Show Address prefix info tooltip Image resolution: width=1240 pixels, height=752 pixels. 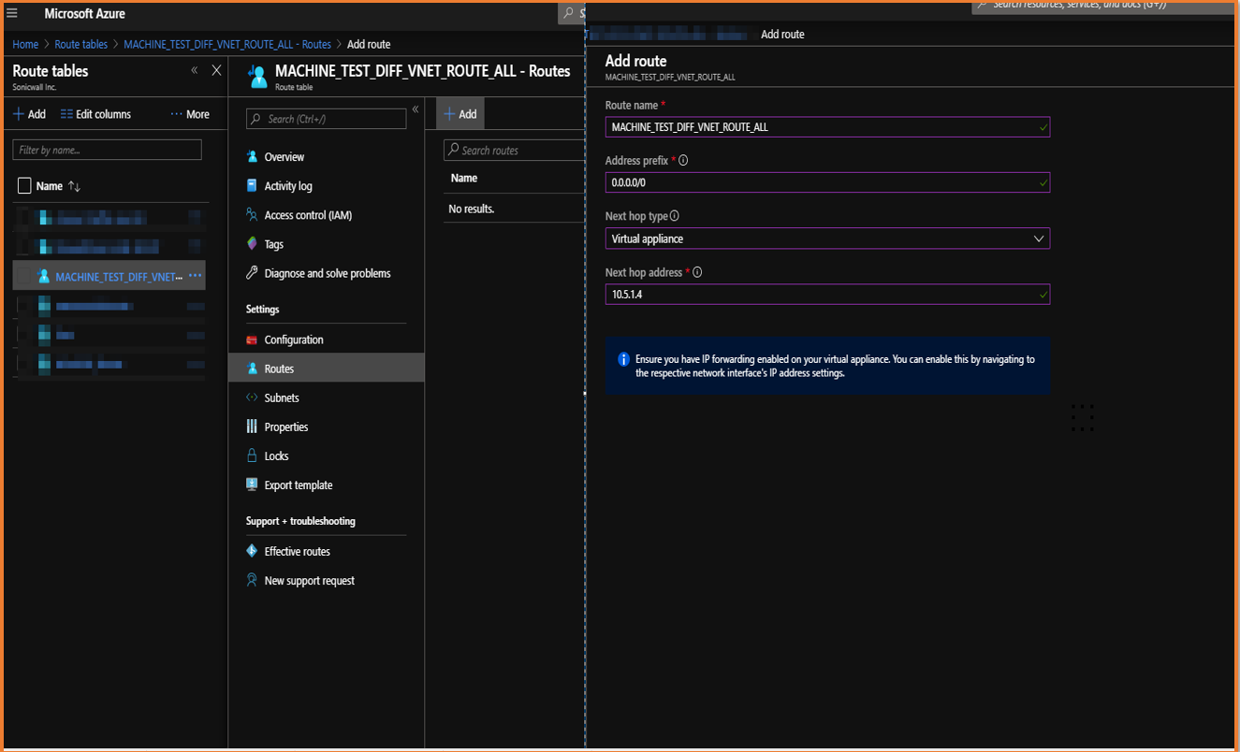pyautogui.click(x=683, y=161)
